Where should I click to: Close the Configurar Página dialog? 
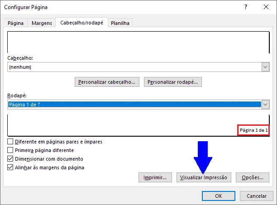(266, 7)
